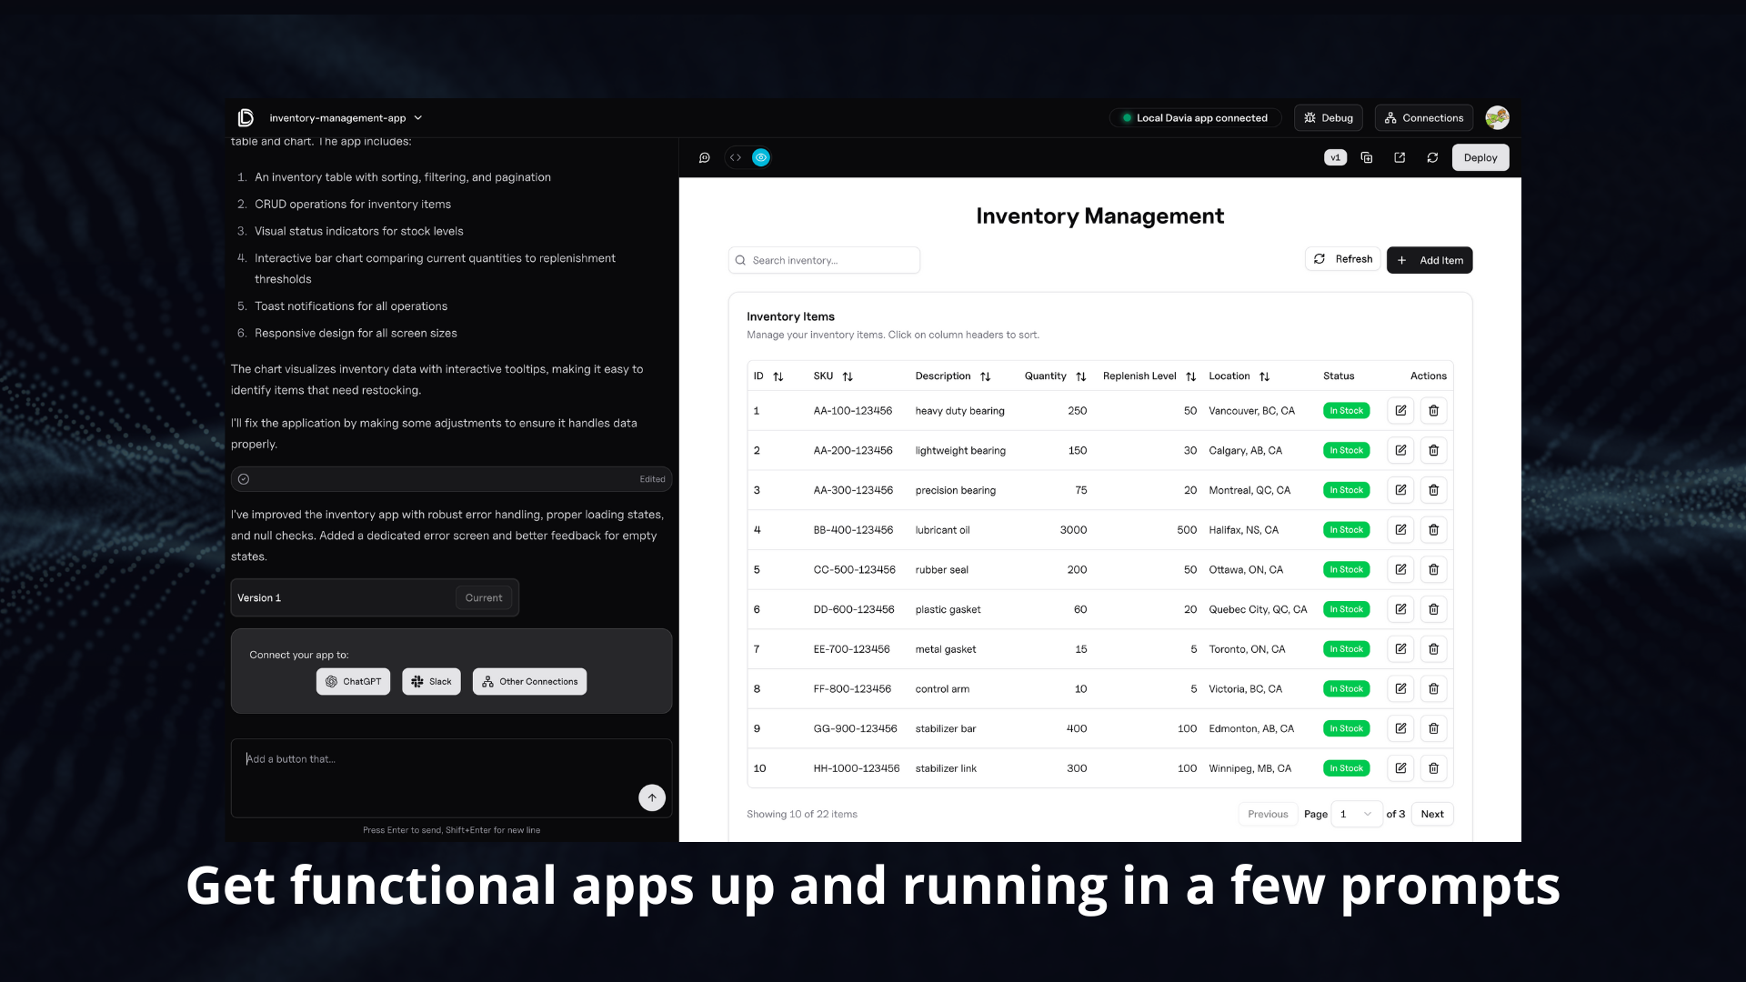Edit the metal gasket item
The image size is (1746, 982).
(1400, 649)
